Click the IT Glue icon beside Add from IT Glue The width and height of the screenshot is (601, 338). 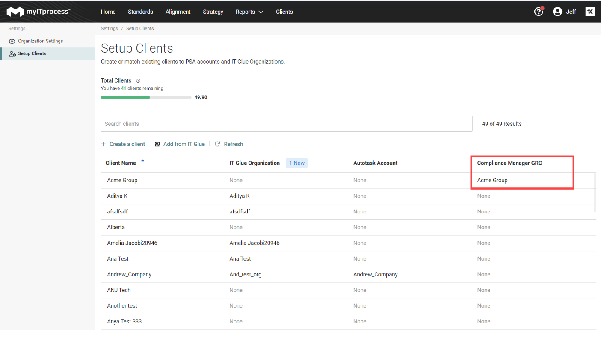pyautogui.click(x=157, y=144)
